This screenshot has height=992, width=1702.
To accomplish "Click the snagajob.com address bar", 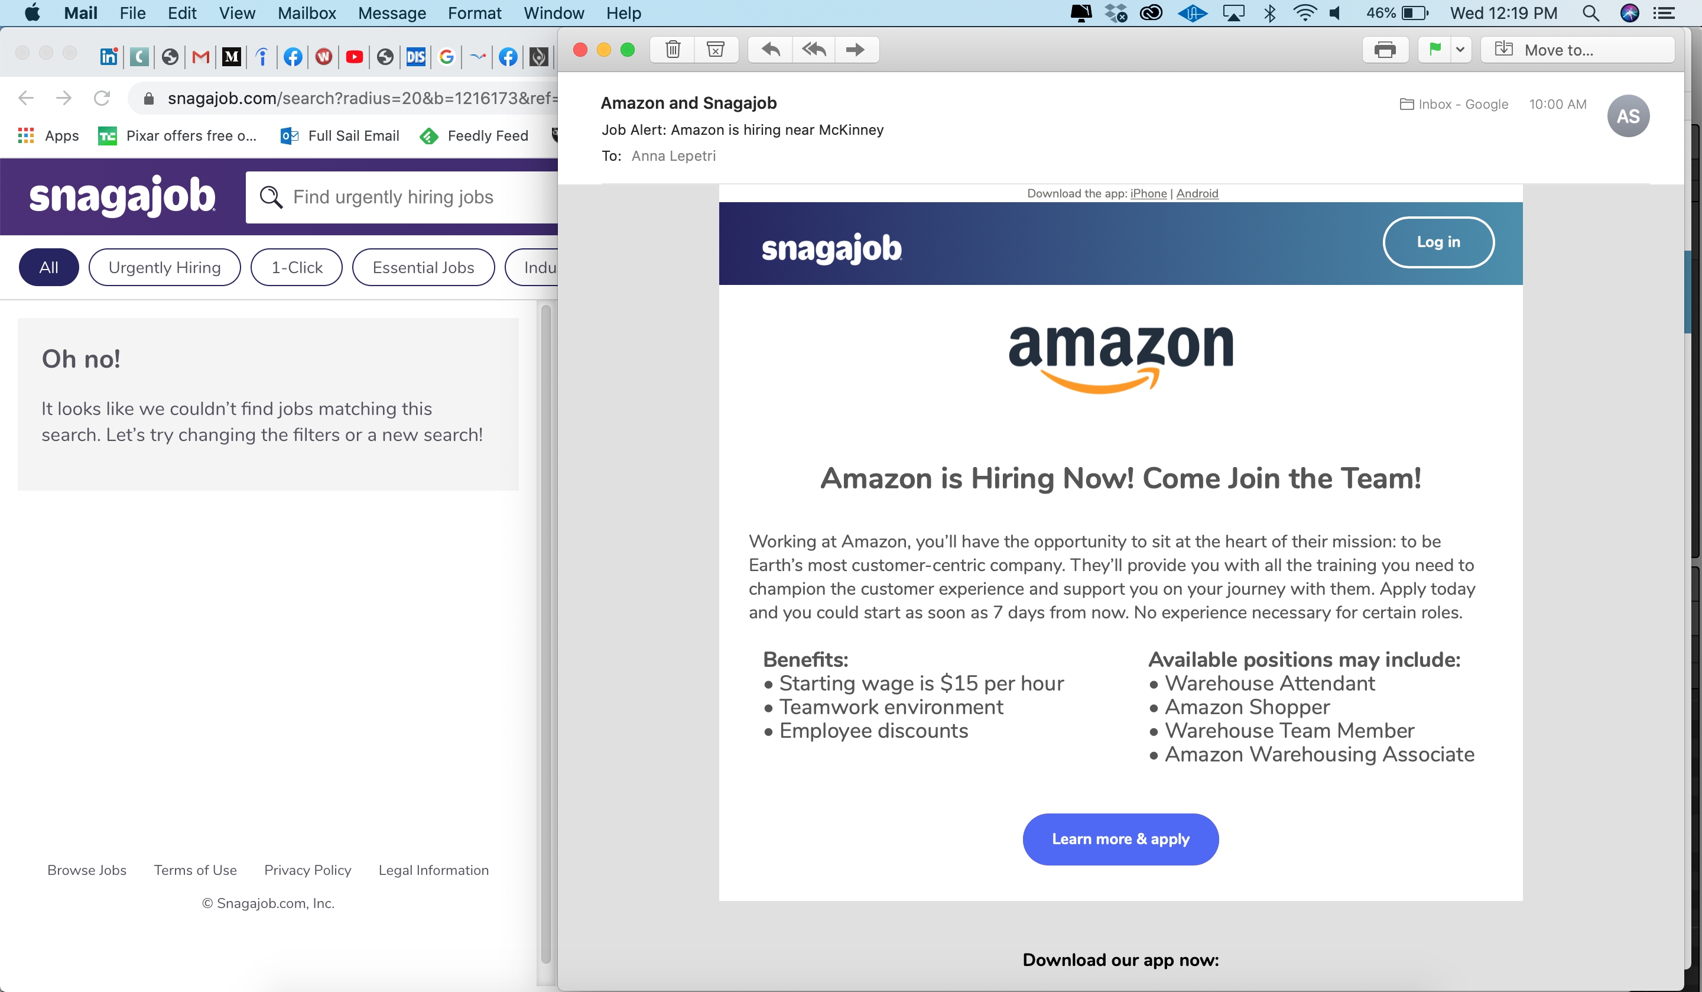I will [345, 98].
